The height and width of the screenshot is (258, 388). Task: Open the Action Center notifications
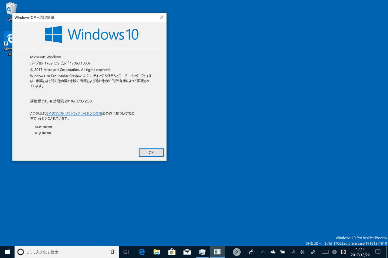click(378, 252)
